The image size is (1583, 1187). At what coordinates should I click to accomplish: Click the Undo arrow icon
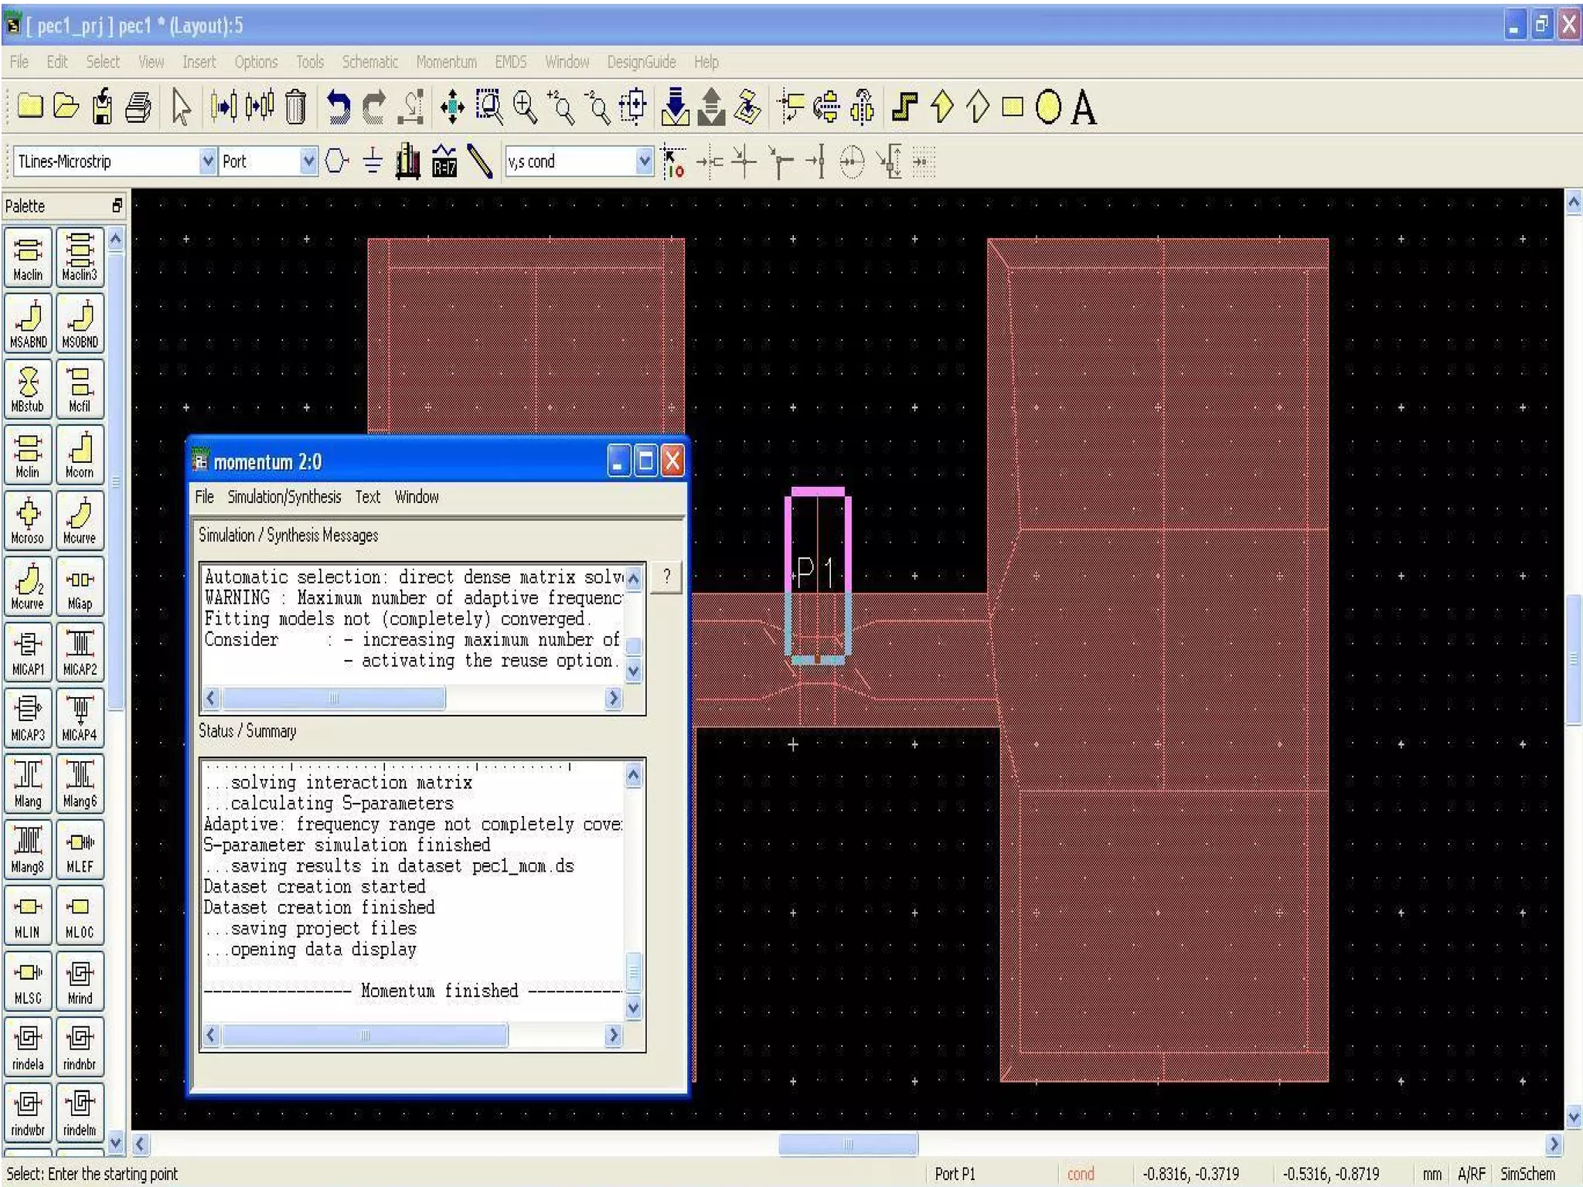338,107
